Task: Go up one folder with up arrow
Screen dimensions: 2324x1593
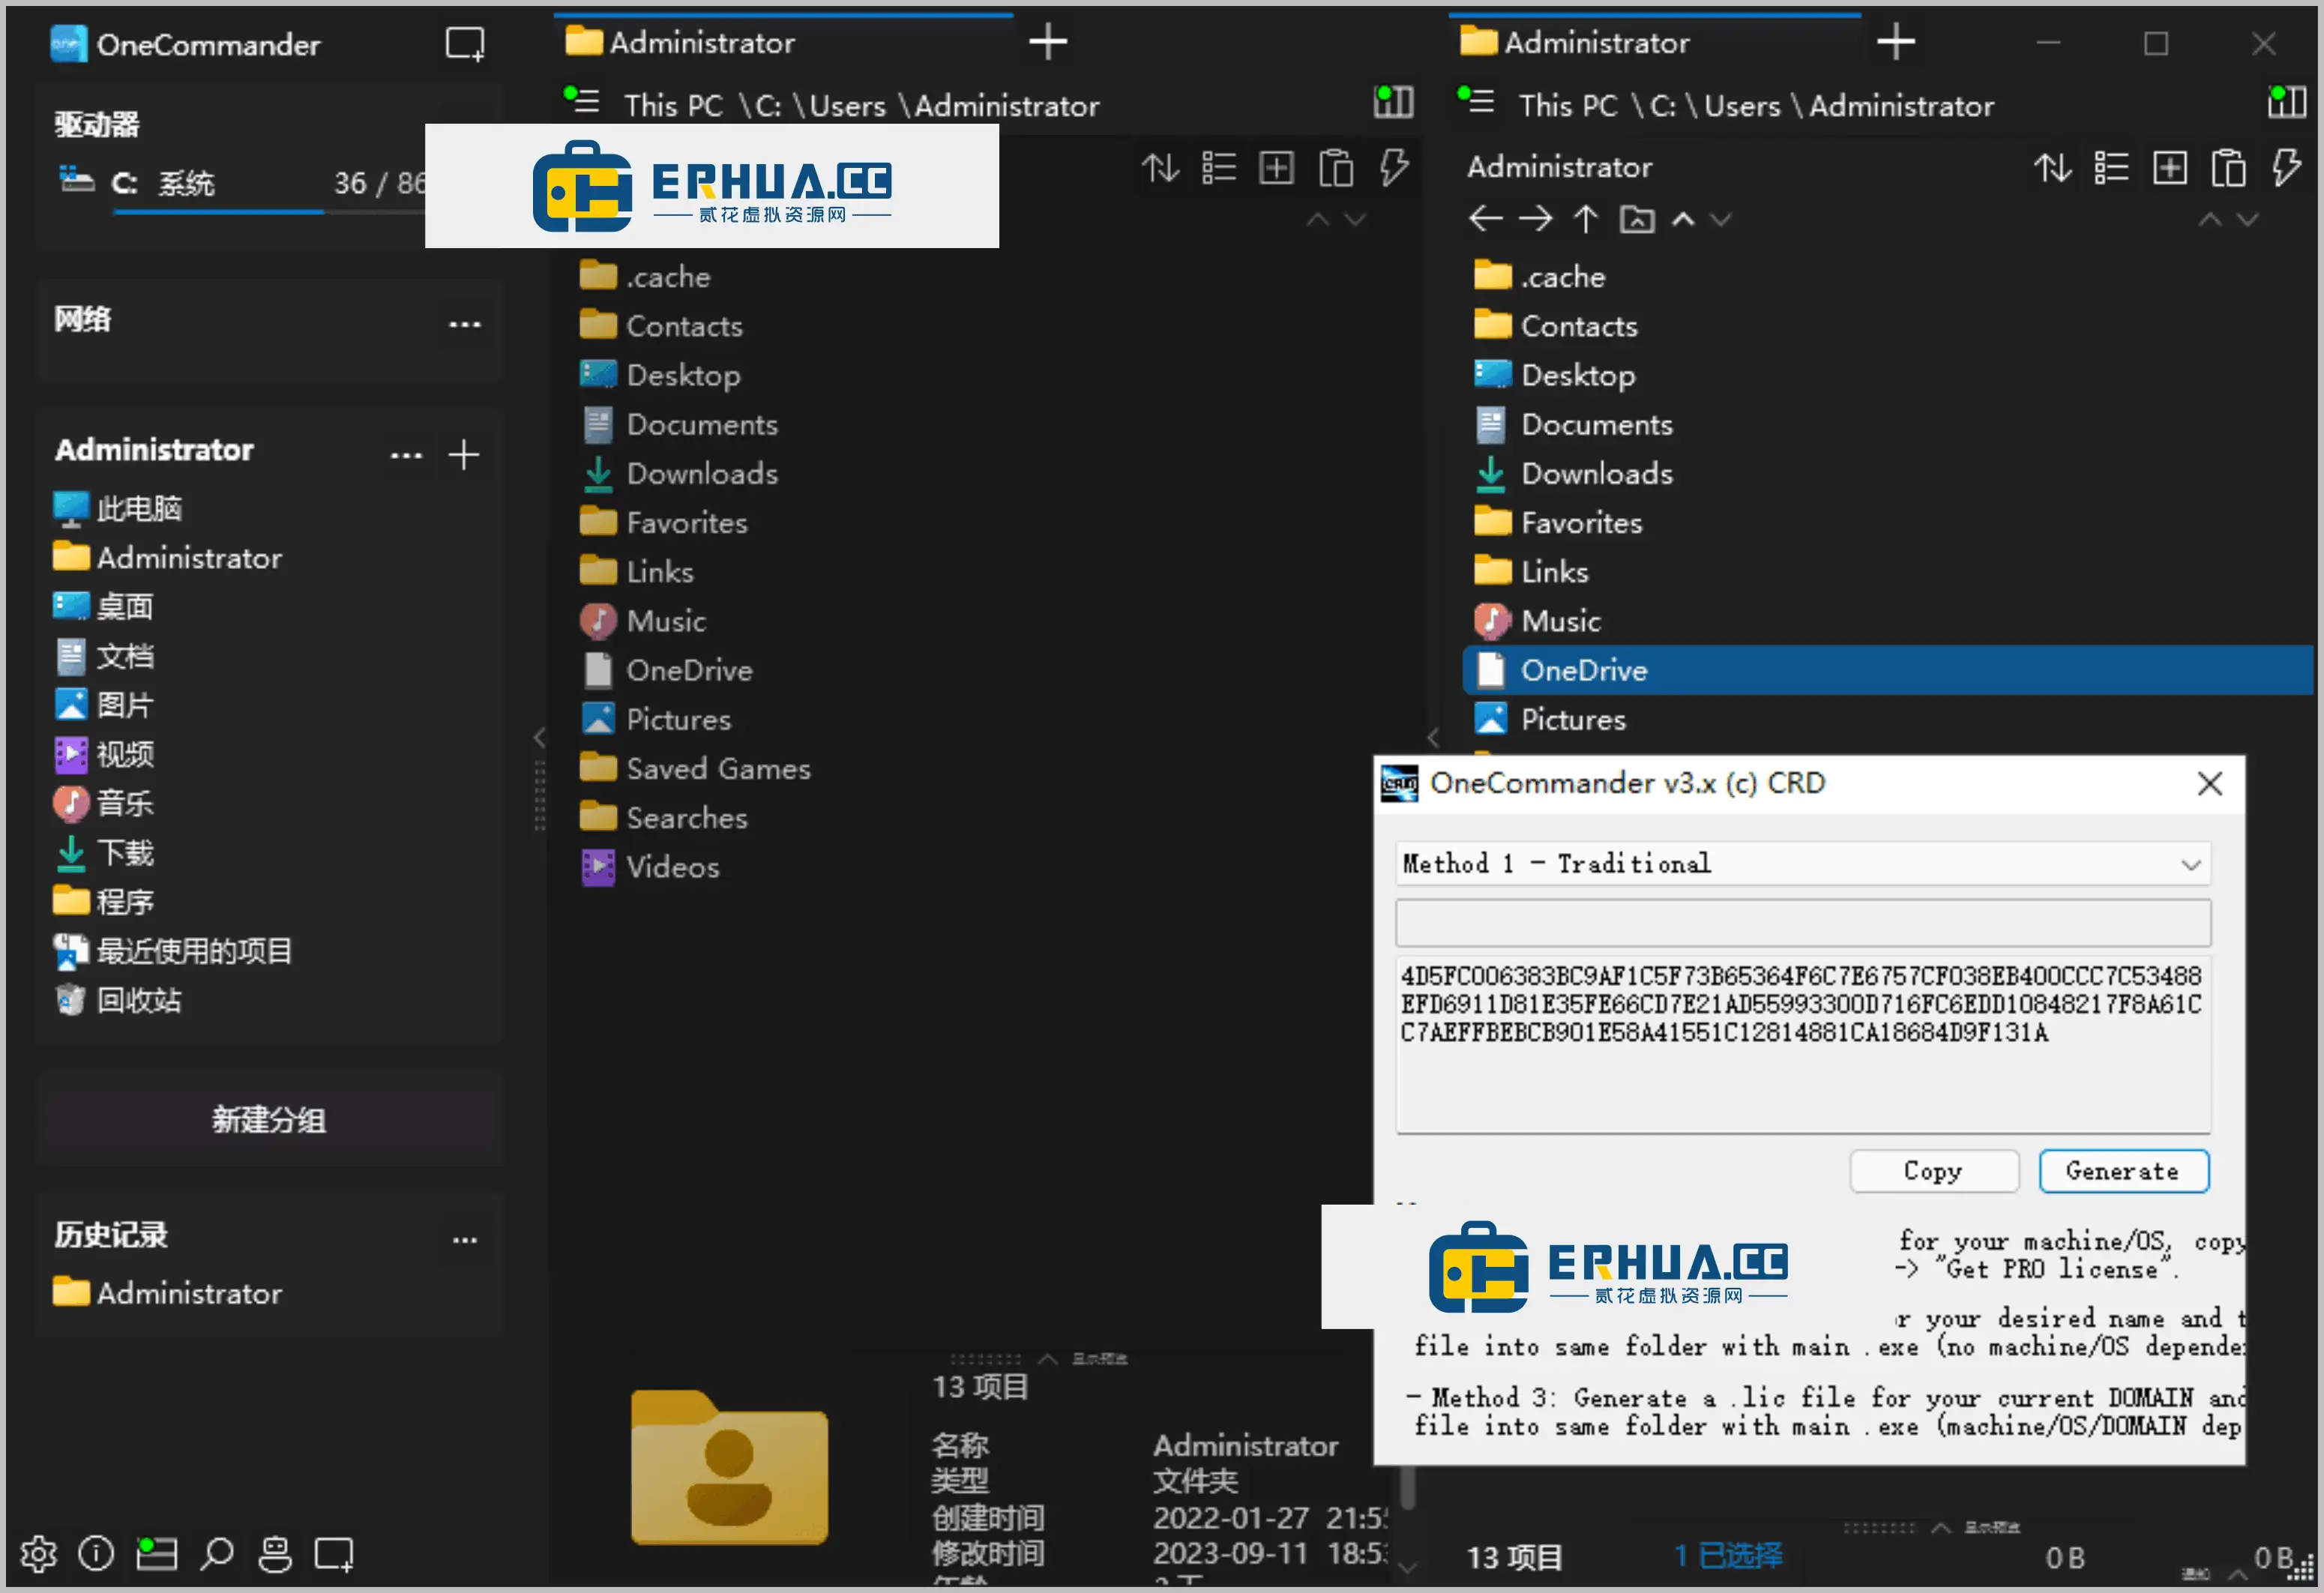Action: [x=1585, y=219]
